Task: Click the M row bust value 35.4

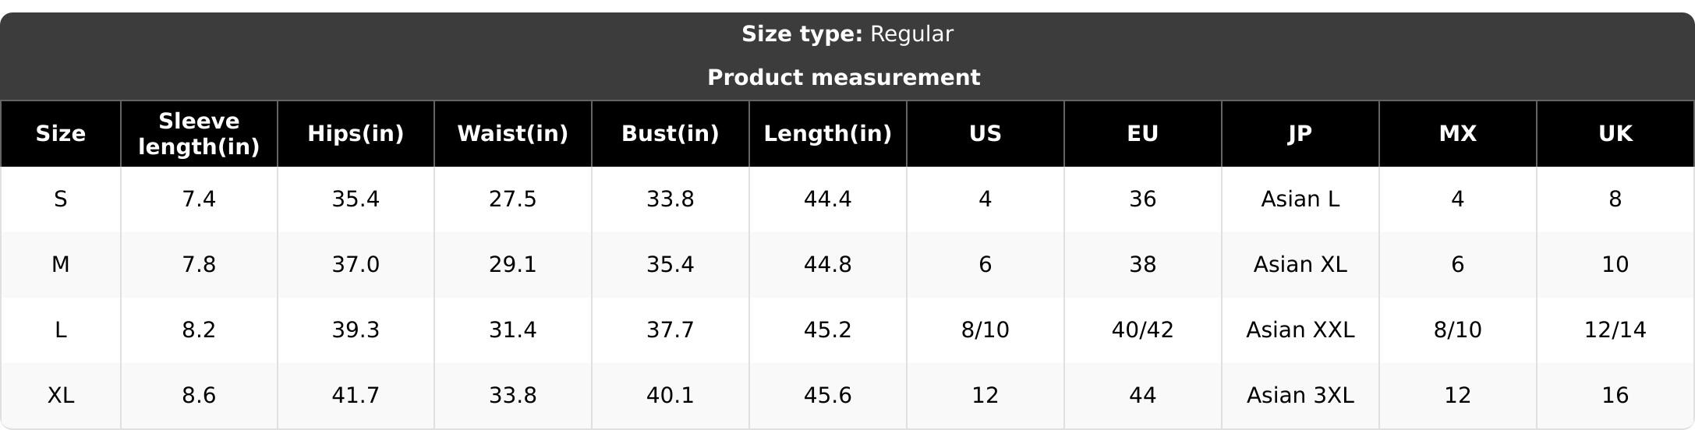Action: tap(671, 265)
